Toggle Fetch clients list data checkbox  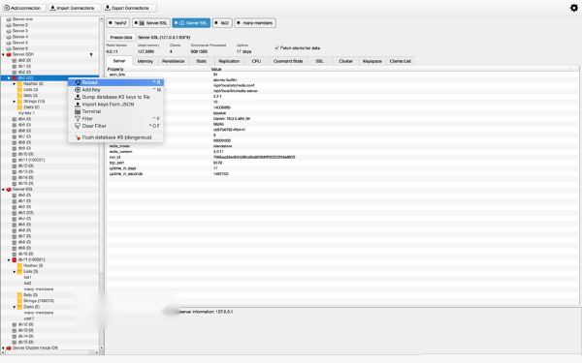[x=276, y=47]
